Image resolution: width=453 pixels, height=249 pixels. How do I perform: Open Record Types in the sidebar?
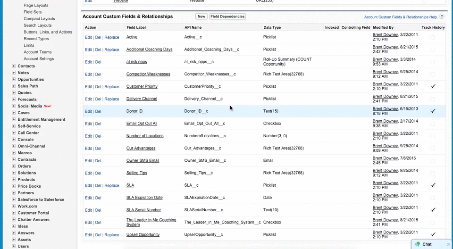(x=36, y=39)
